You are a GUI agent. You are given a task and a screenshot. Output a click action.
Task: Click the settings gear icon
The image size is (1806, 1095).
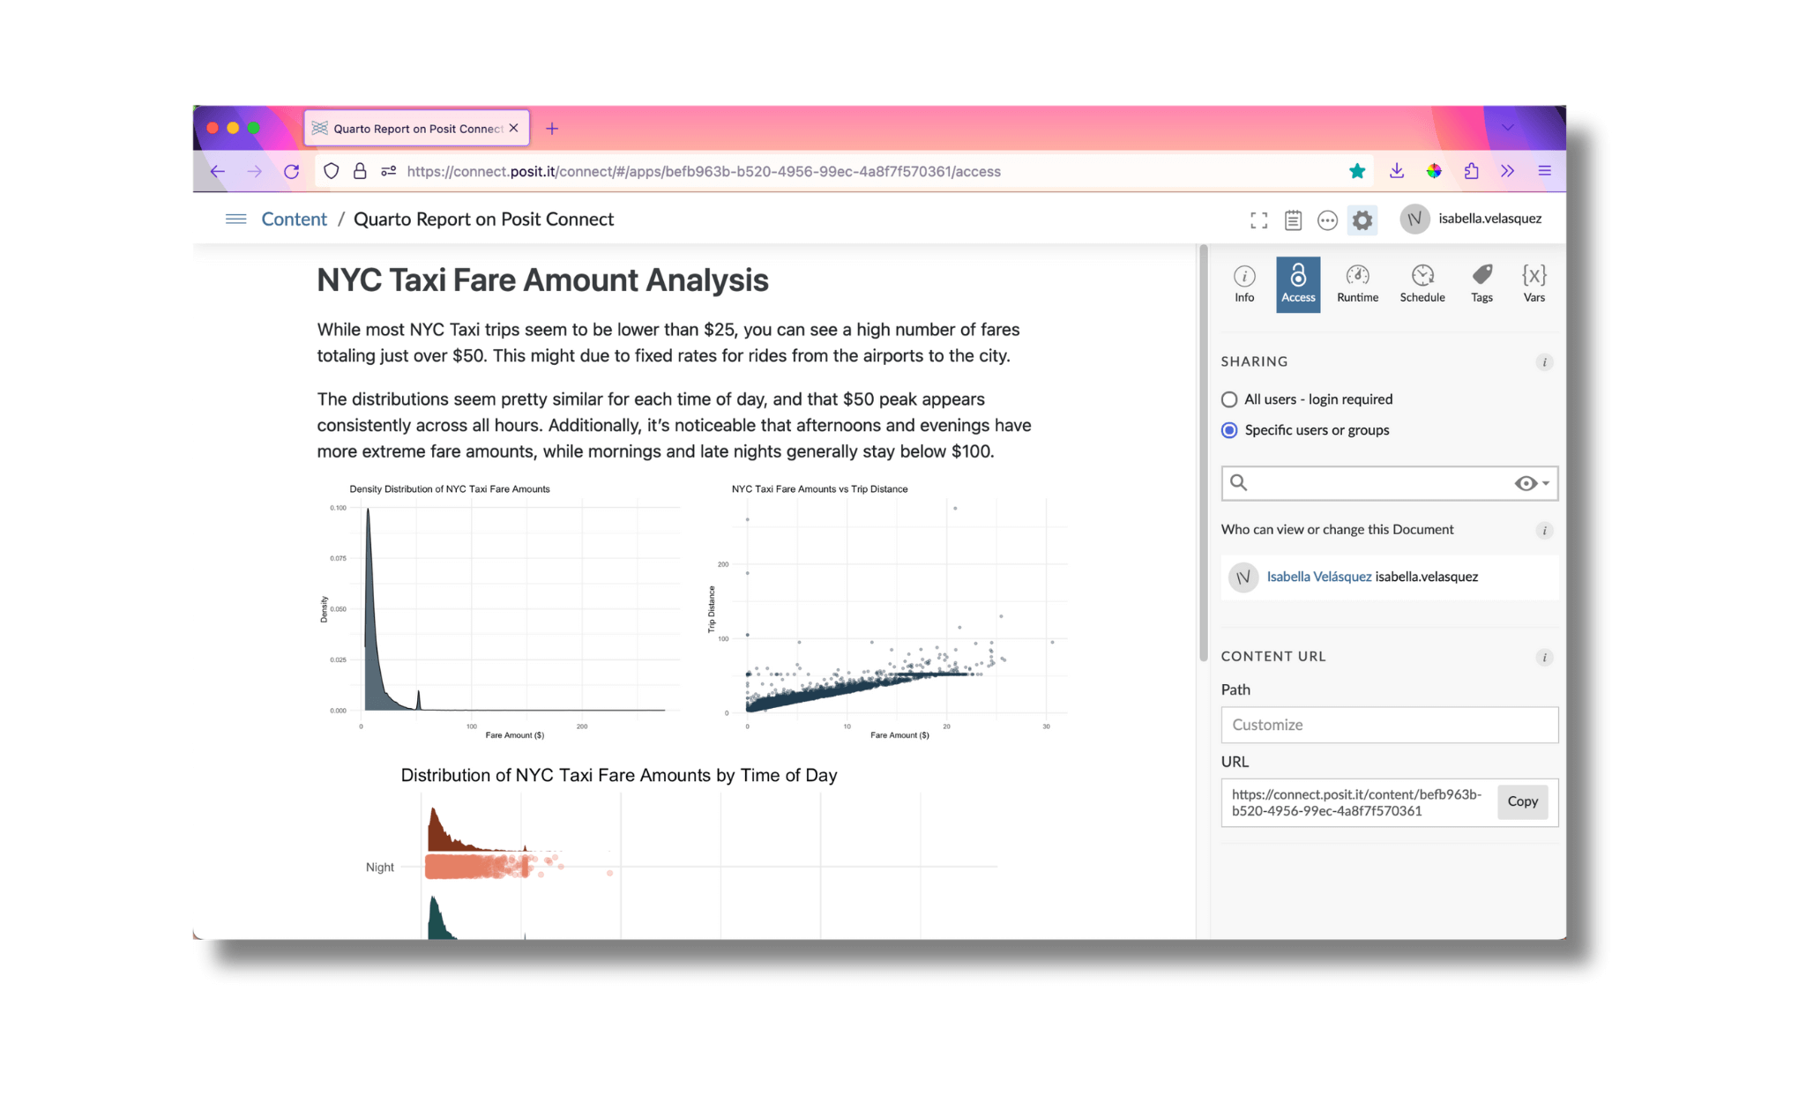click(x=1363, y=220)
